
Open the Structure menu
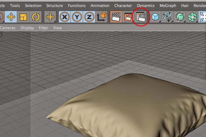[55, 5]
